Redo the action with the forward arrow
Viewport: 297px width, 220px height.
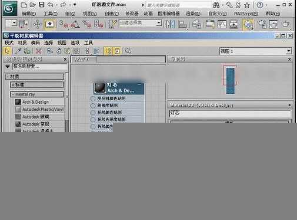click(x=64, y=5)
